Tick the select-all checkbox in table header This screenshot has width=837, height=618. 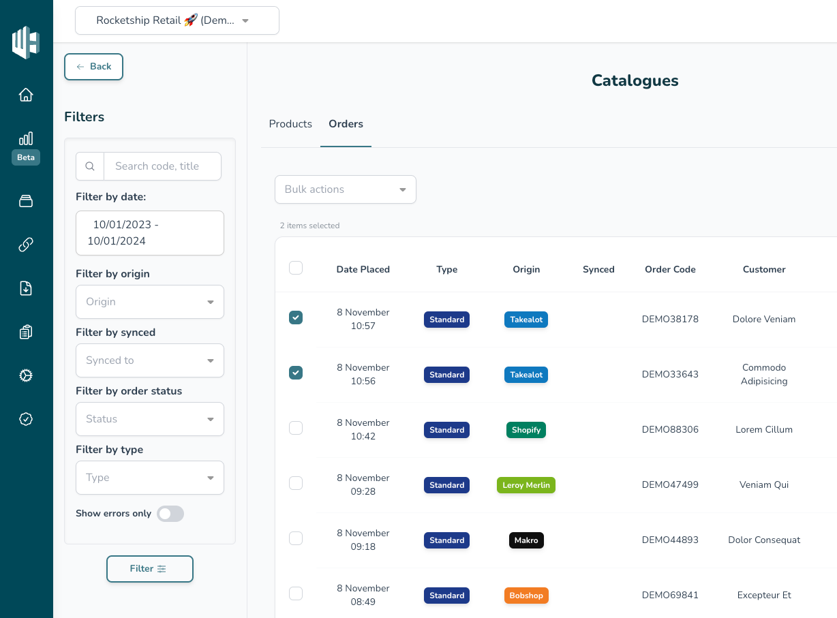296,268
